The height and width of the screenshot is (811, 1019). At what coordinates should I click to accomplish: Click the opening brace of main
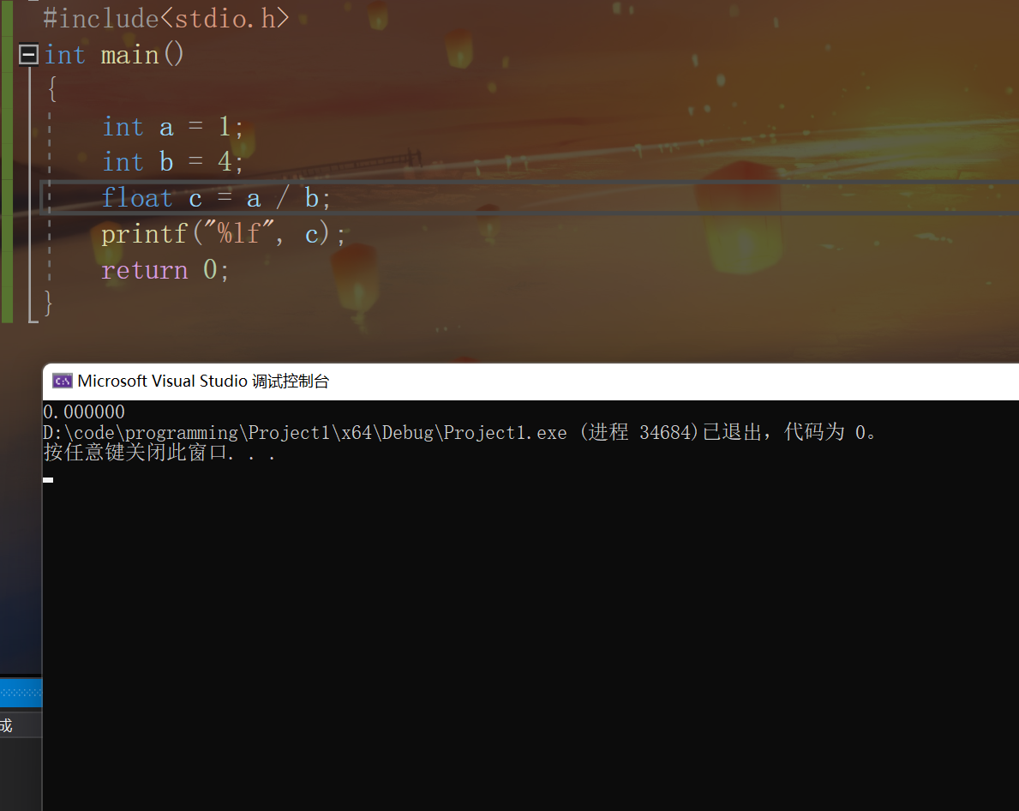pyautogui.click(x=52, y=89)
